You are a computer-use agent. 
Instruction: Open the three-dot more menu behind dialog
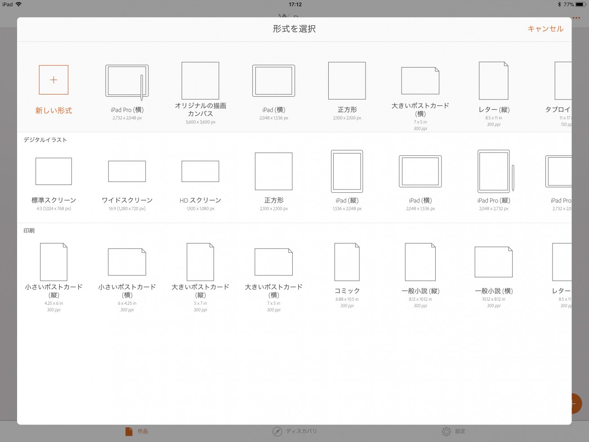(x=576, y=18)
